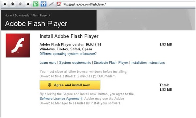
Task: Click 'Different operating system or browser?' link
Action: coord(68,54)
